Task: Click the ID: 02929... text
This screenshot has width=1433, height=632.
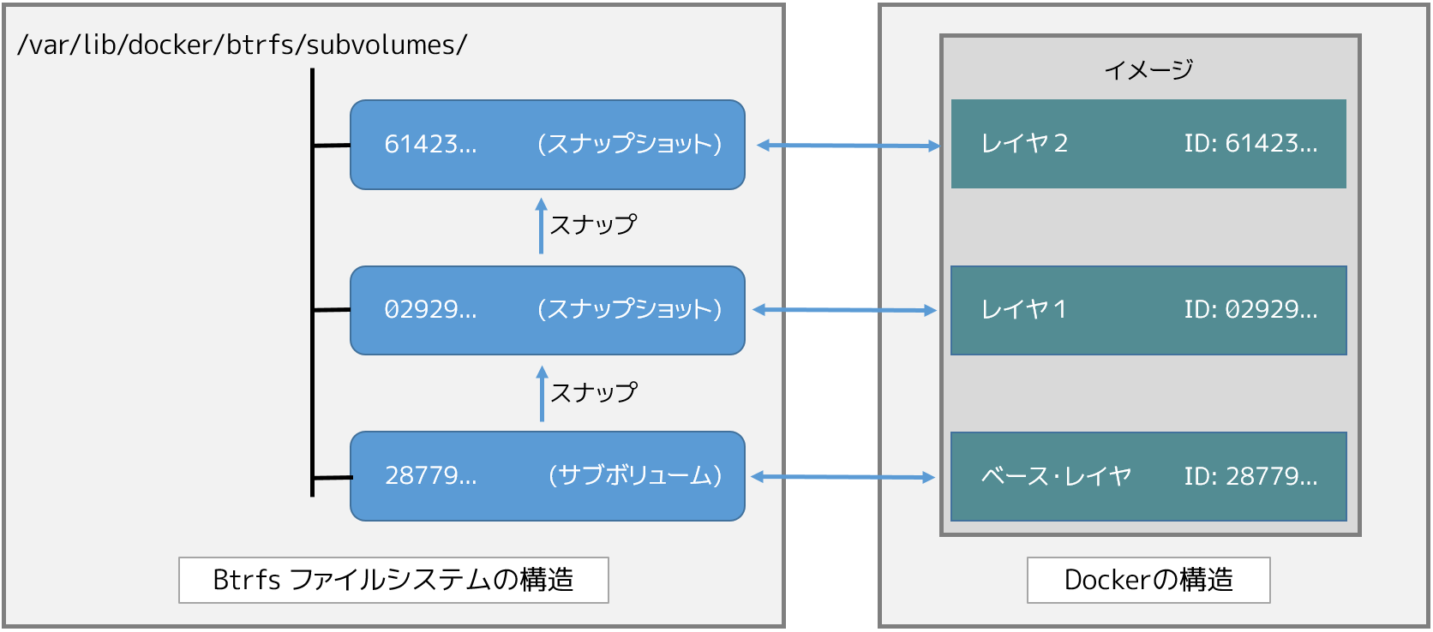Action: coord(1250,309)
